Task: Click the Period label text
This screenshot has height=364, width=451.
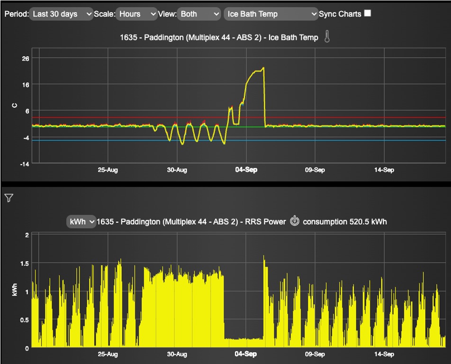Action: pyautogui.click(x=17, y=14)
